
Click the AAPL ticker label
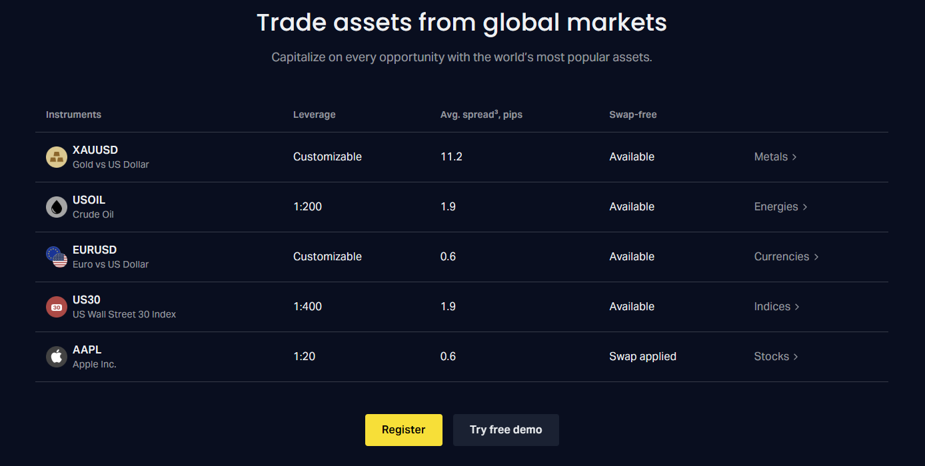tap(87, 350)
